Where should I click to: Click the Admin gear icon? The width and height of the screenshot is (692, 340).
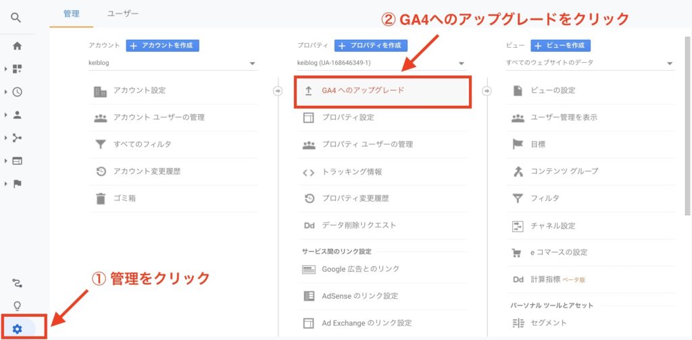pyautogui.click(x=17, y=329)
